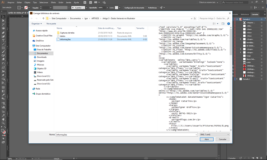Select the Curvature tool
267x160 pixels.
[3, 36]
